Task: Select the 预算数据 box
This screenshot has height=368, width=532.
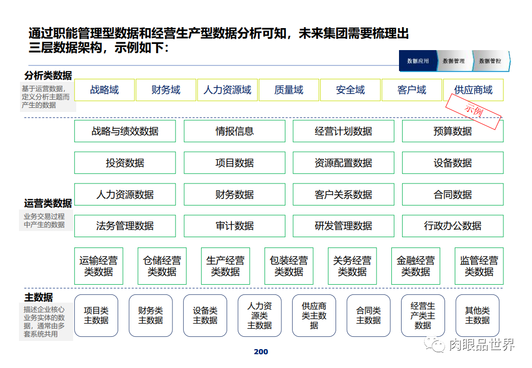Action: (x=453, y=131)
